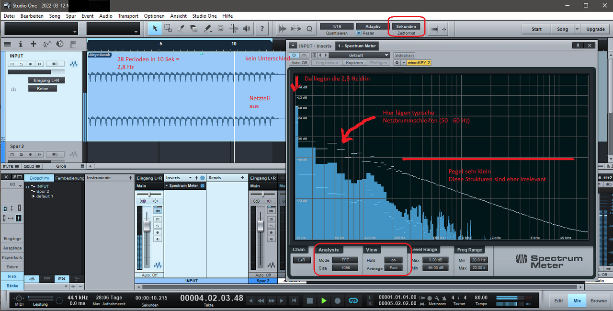
Task: Open the FFT analysis mode selector
Action: click(345, 260)
